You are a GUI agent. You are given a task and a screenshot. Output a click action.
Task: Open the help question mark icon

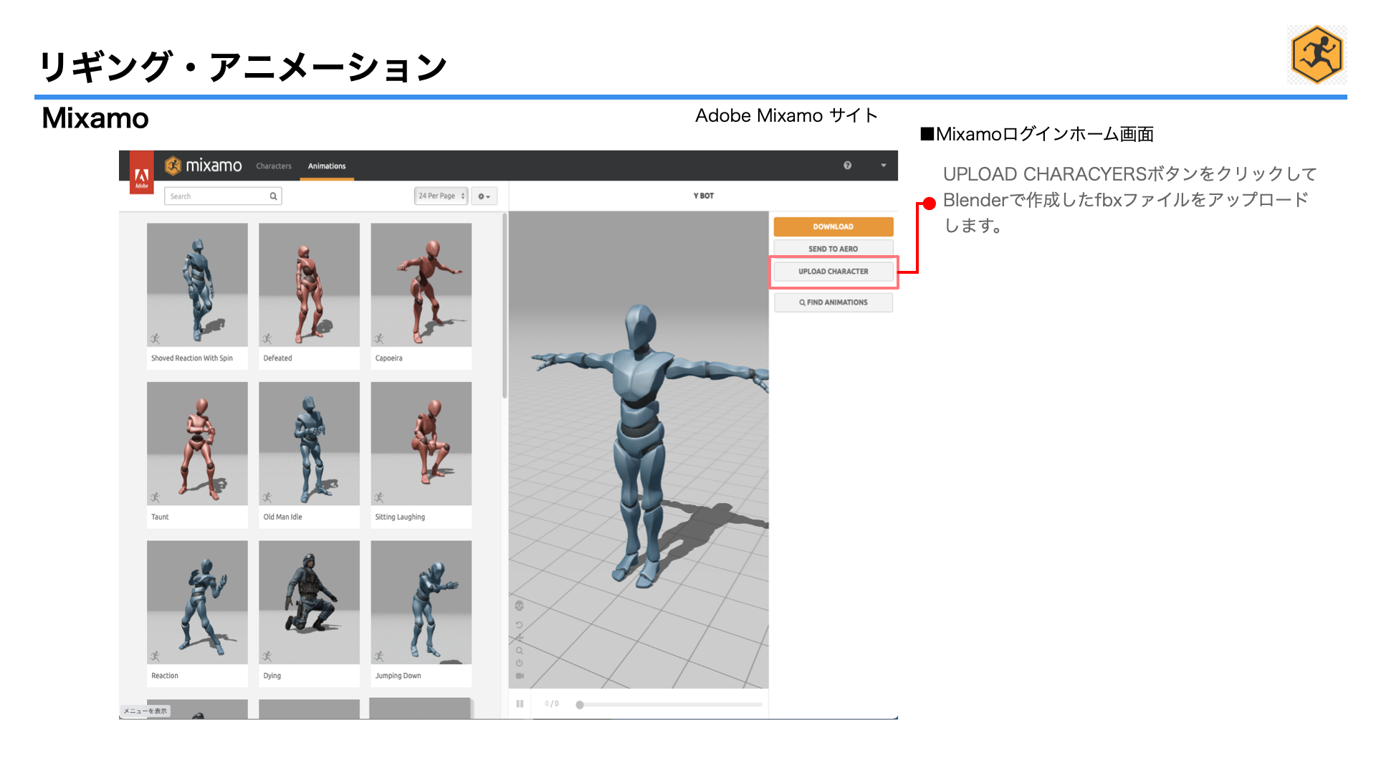pos(848,166)
